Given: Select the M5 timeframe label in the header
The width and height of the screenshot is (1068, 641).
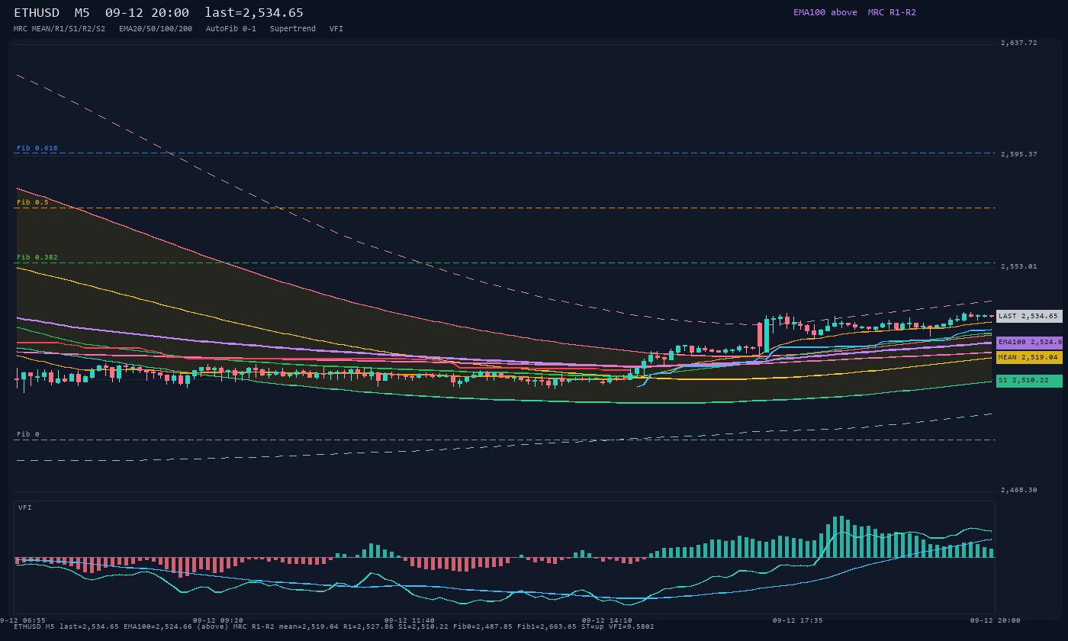Looking at the screenshot, I should (x=82, y=13).
